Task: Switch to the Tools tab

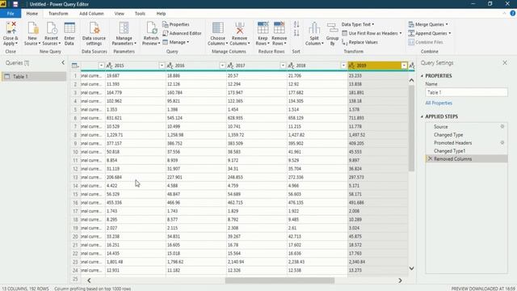Action: pyautogui.click(x=140, y=14)
